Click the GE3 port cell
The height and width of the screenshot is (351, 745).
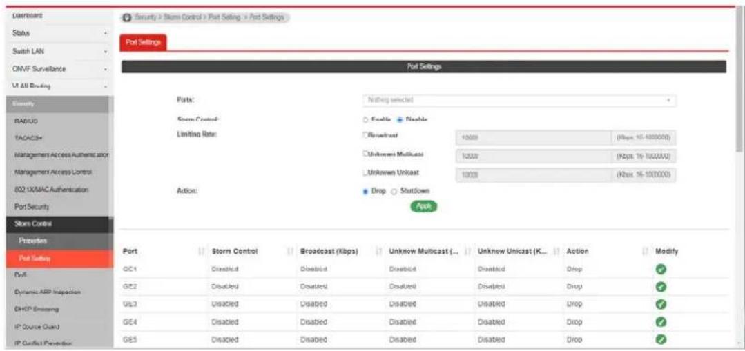click(129, 305)
